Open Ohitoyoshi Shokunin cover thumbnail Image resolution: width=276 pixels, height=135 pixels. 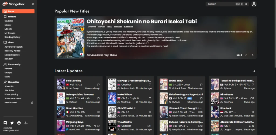(71, 38)
